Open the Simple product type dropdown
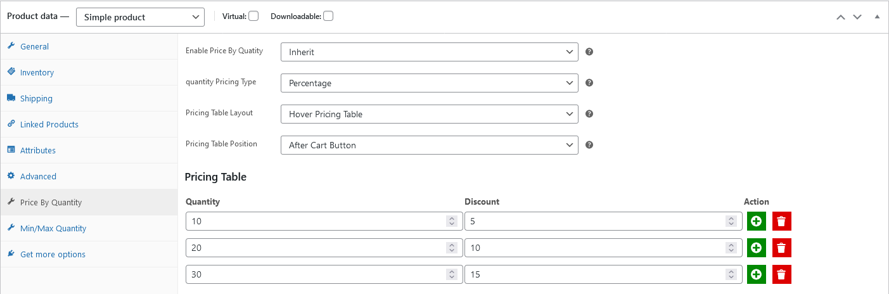Viewport: 889px width, 294px height. point(140,17)
